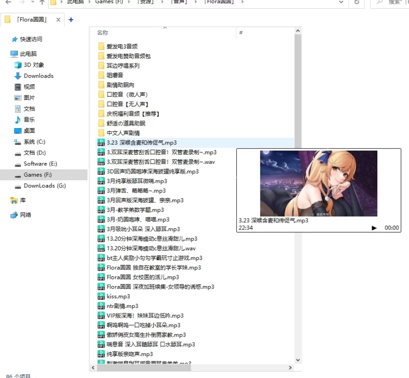409x378 pixels.
Task: Select the Downloads arrow icon in sidebar
Action: pyautogui.click(x=18, y=76)
